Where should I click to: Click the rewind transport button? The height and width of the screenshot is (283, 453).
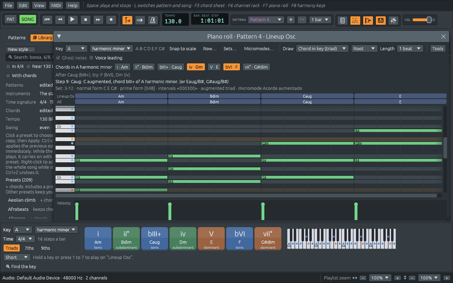point(60,20)
